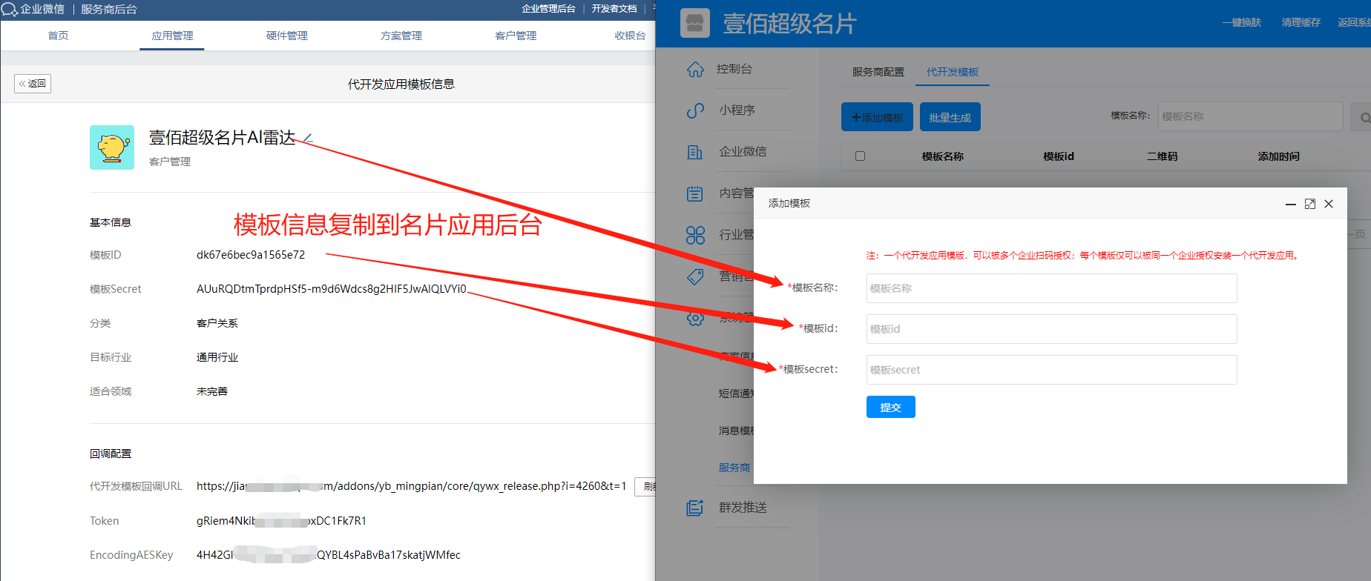Open the 方案管理 tab
The height and width of the screenshot is (581, 1371).
pyautogui.click(x=401, y=36)
